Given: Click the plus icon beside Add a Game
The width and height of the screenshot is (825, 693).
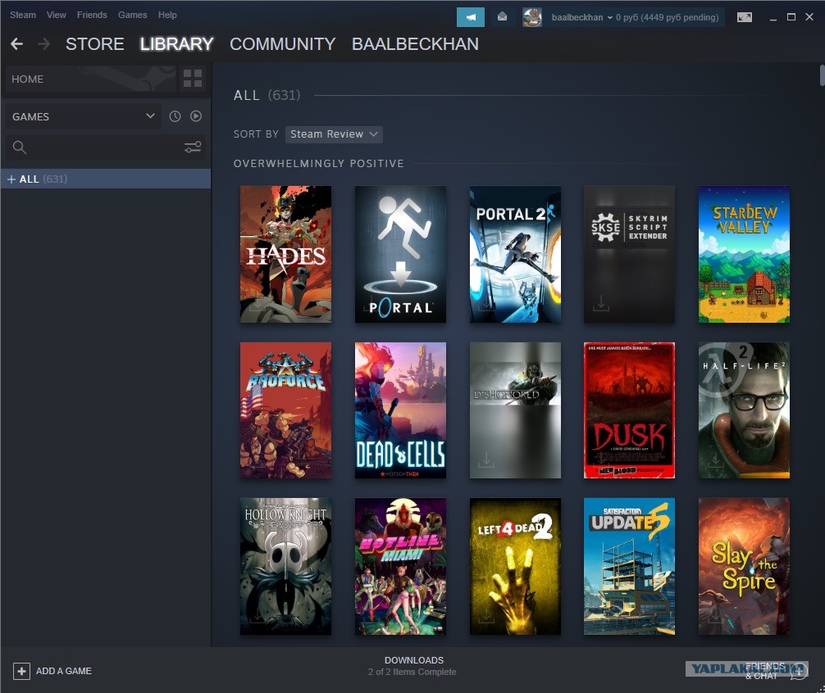Looking at the screenshot, I should tap(21, 671).
